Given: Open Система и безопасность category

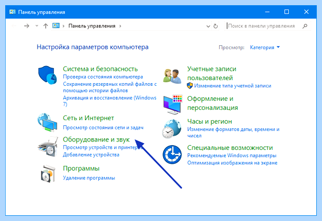Looking at the screenshot, I should (x=100, y=69).
